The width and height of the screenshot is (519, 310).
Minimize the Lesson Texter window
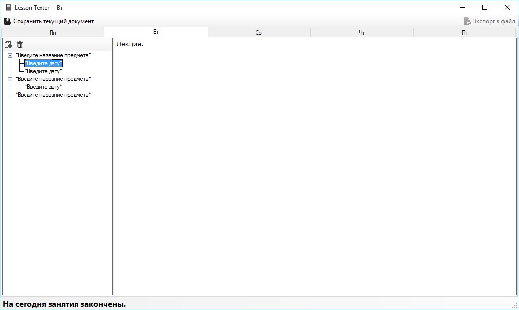click(463, 7)
